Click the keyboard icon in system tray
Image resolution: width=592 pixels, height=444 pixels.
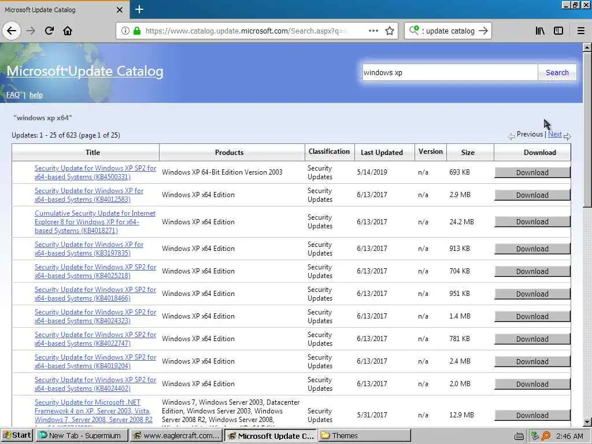tap(519, 436)
